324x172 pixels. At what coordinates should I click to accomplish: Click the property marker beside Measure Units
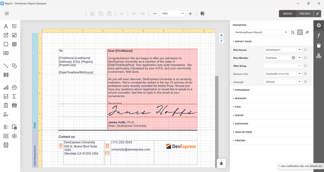pyautogui.click(x=305, y=74)
